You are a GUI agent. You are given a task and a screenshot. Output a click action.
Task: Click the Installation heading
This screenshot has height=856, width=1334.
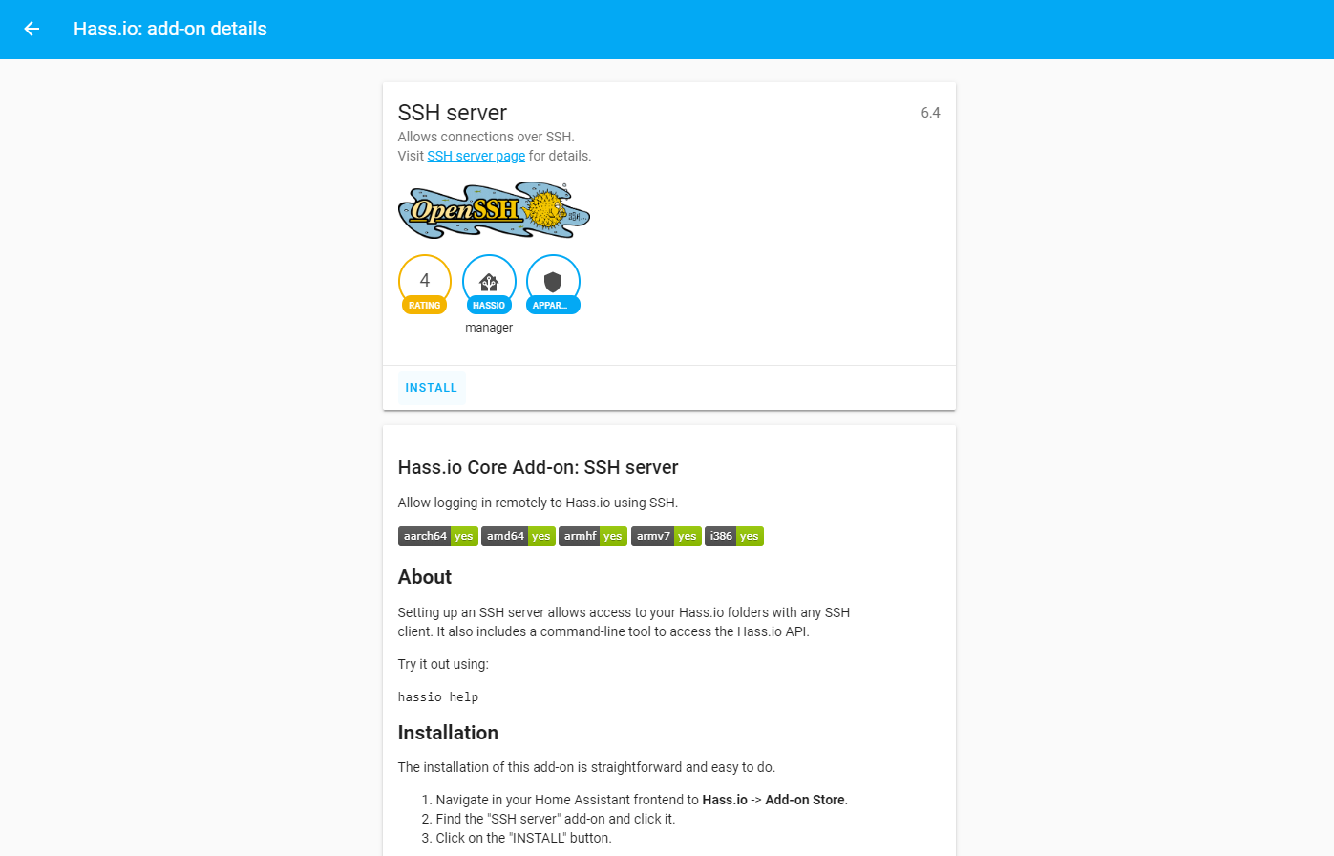pyautogui.click(x=448, y=733)
